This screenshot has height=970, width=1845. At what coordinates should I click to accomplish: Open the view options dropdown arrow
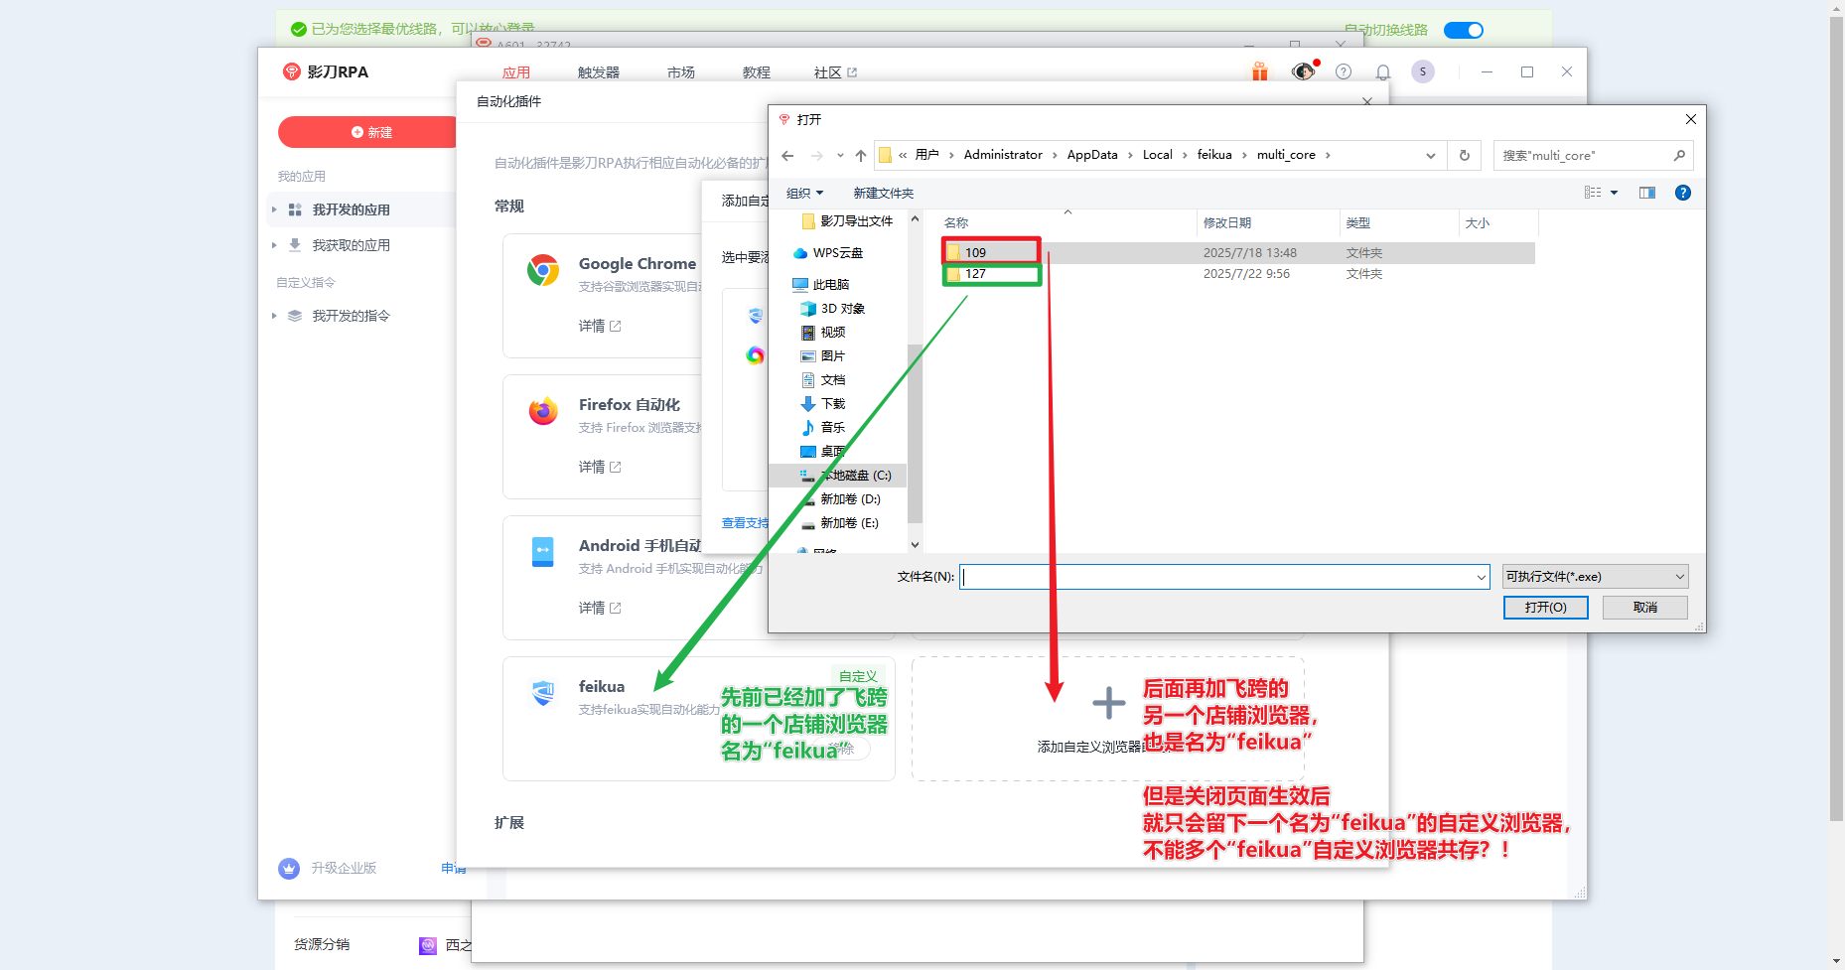point(1615,193)
